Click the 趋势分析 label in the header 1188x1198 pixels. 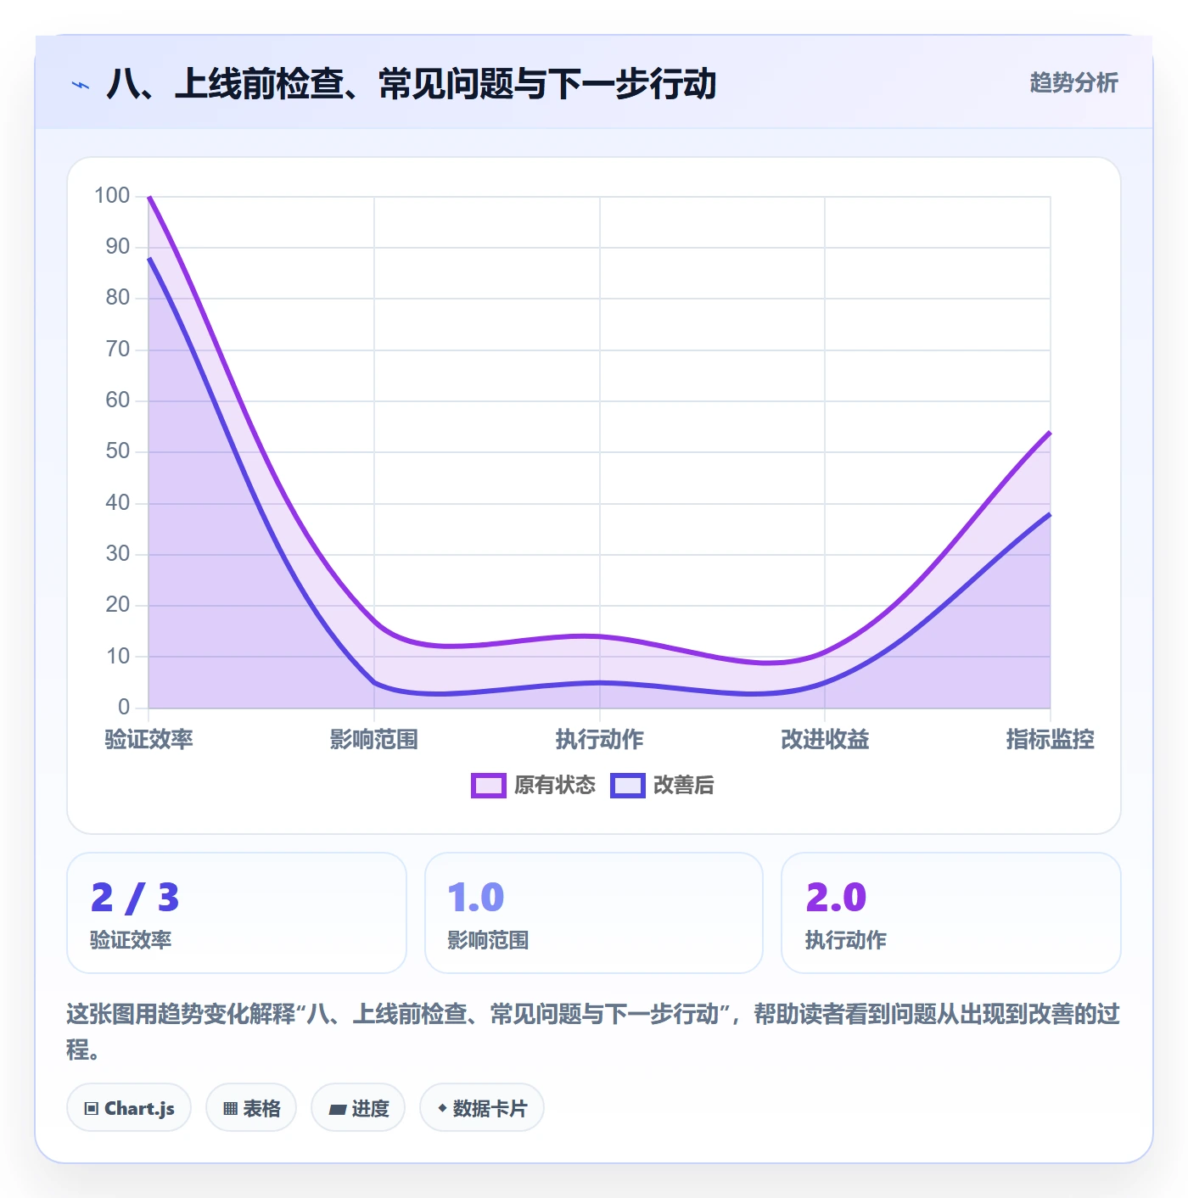tap(1073, 82)
